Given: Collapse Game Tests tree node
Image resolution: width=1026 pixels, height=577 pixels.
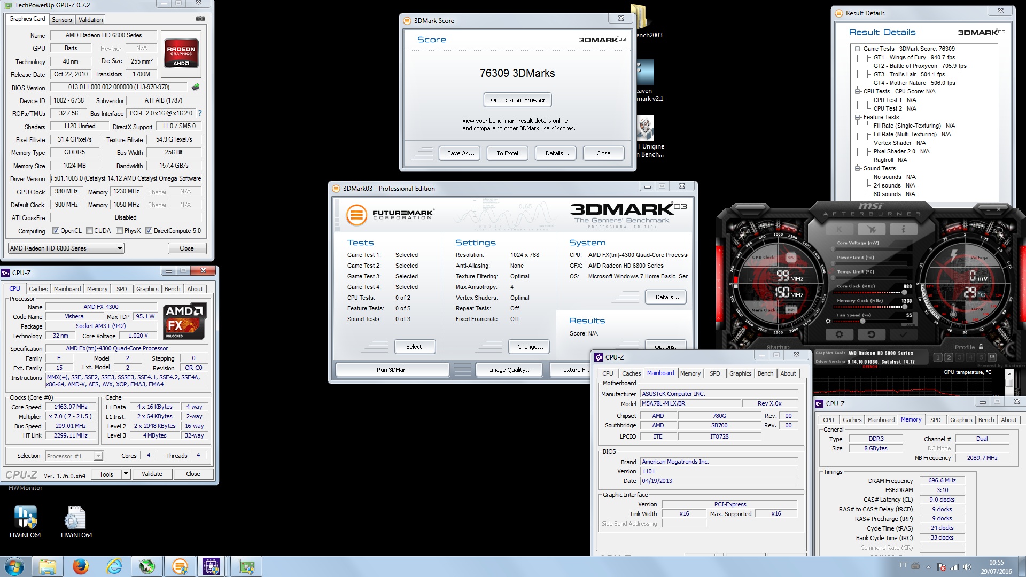Looking at the screenshot, I should [857, 49].
